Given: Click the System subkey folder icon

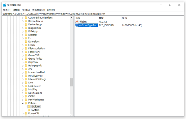Looking at the screenshot, I should [29, 110].
